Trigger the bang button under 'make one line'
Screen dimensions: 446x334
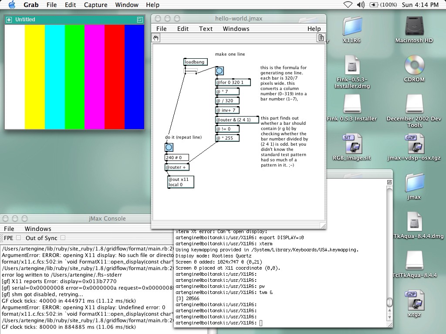point(220,71)
